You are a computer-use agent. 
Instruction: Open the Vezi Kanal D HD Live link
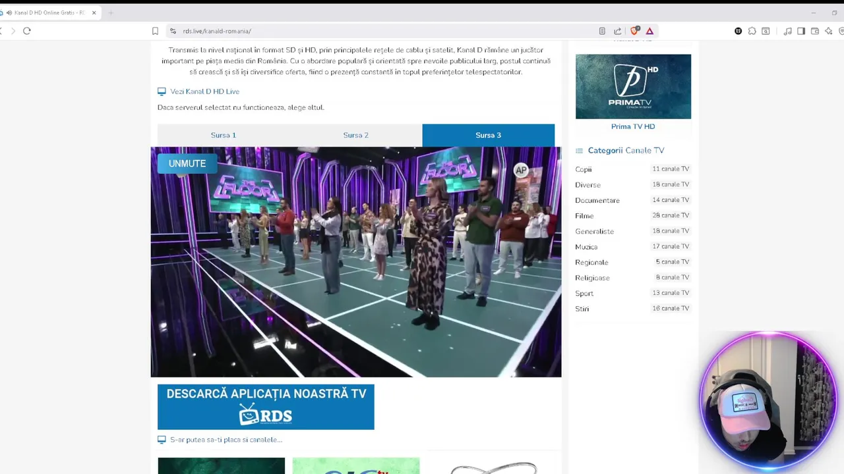coord(205,92)
